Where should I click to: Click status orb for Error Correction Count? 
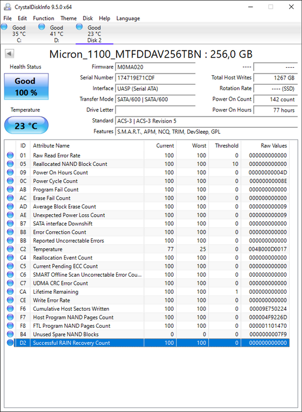10,232
